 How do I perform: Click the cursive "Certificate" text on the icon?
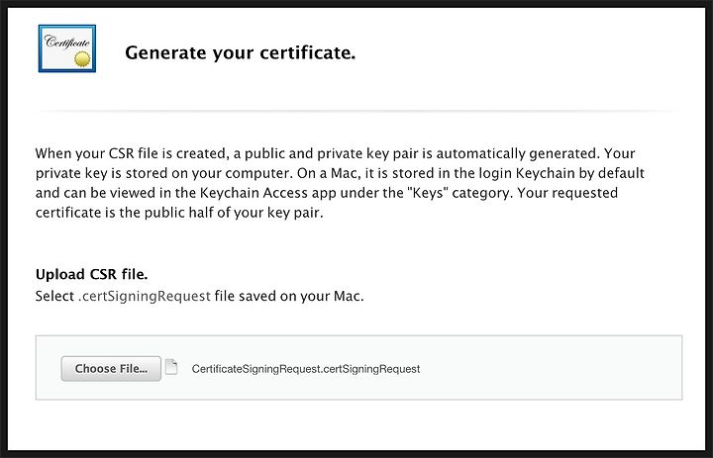click(67, 43)
